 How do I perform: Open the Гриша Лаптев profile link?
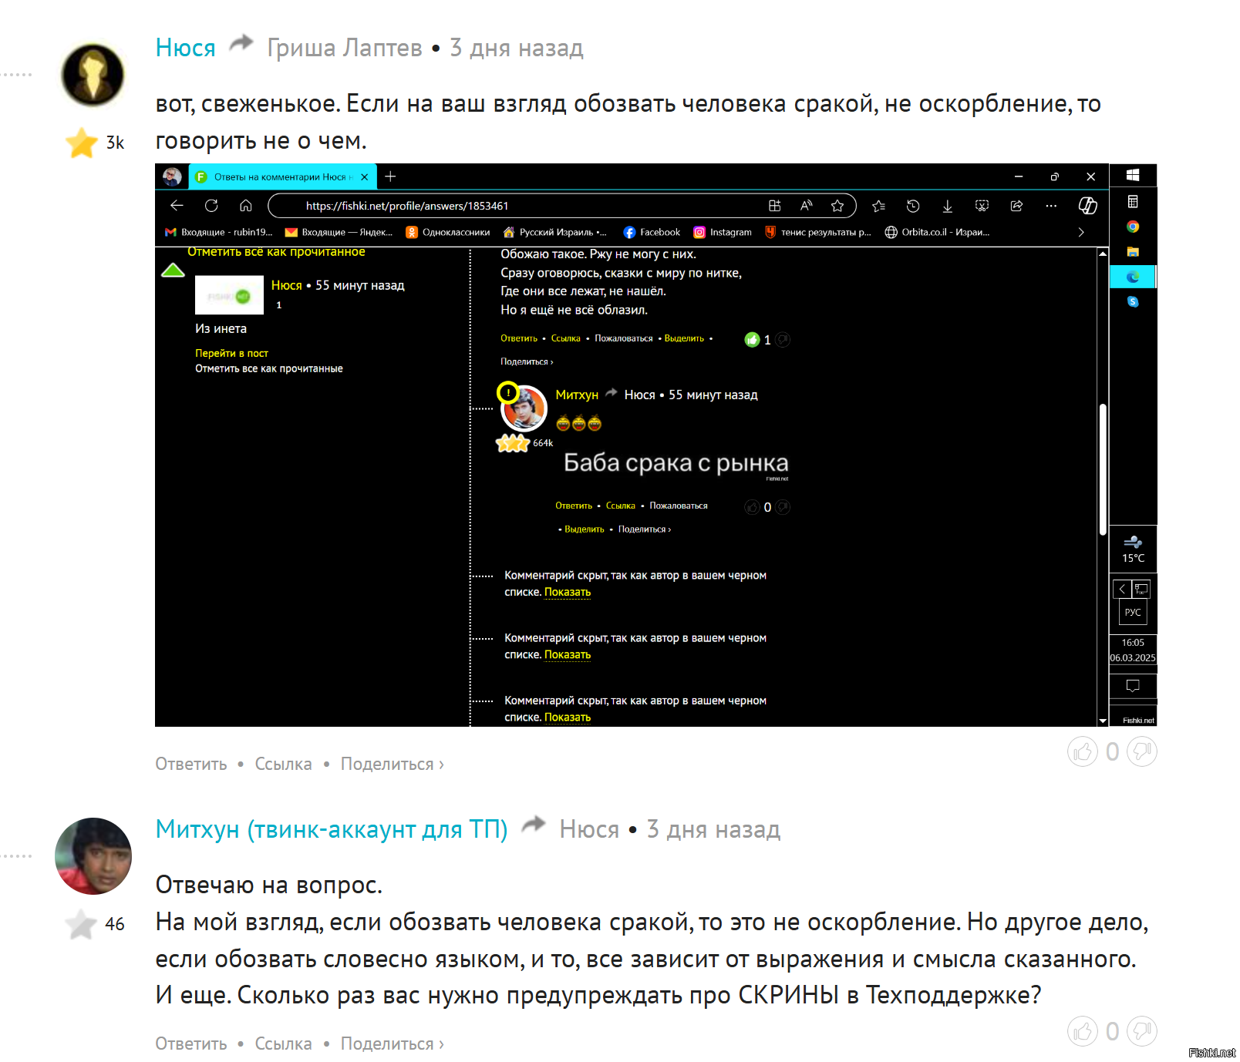[345, 48]
